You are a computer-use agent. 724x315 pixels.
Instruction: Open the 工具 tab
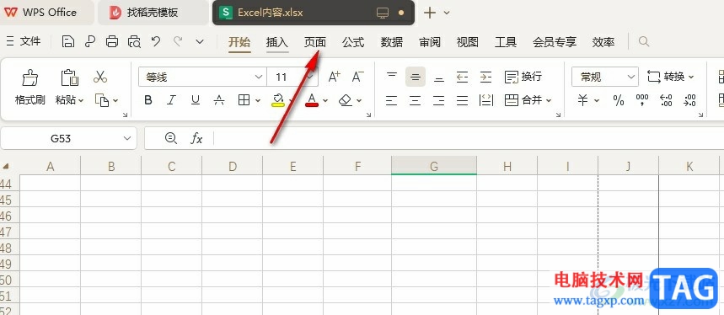coord(506,42)
